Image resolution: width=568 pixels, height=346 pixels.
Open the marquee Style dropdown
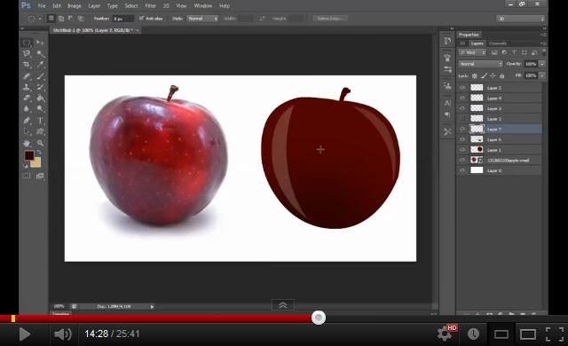pos(202,19)
